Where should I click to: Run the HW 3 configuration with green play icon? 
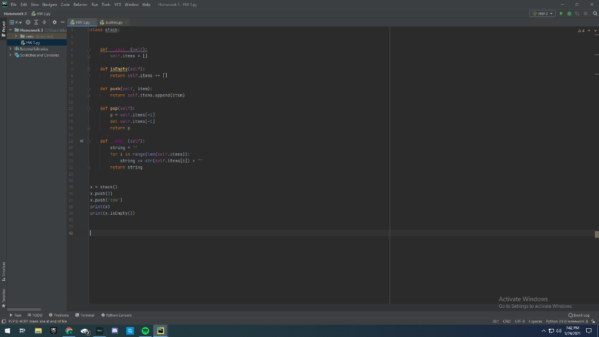561,13
